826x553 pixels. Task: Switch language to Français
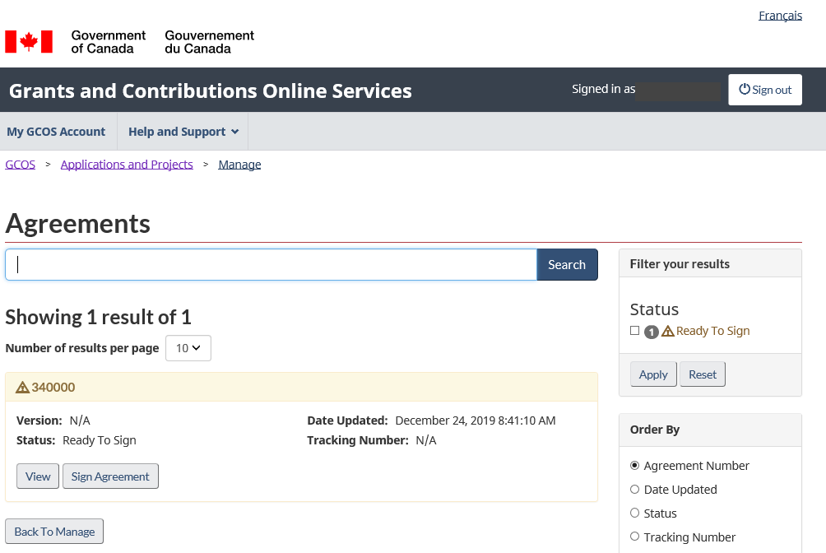coord(780,16)
